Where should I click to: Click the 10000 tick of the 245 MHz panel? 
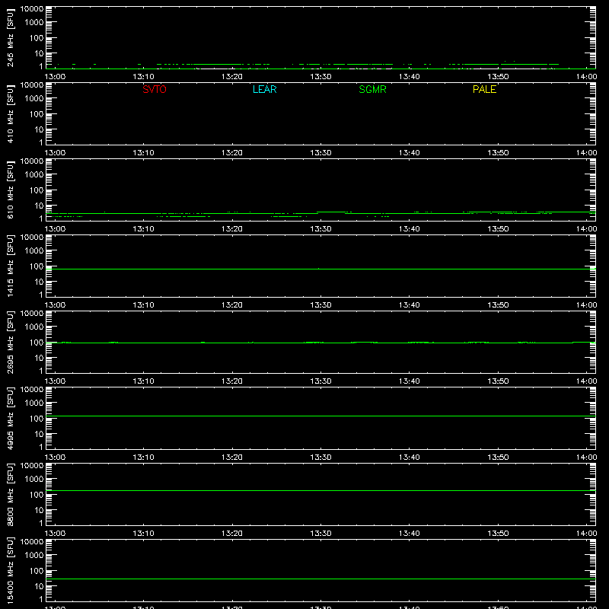[x=32, y=9]
